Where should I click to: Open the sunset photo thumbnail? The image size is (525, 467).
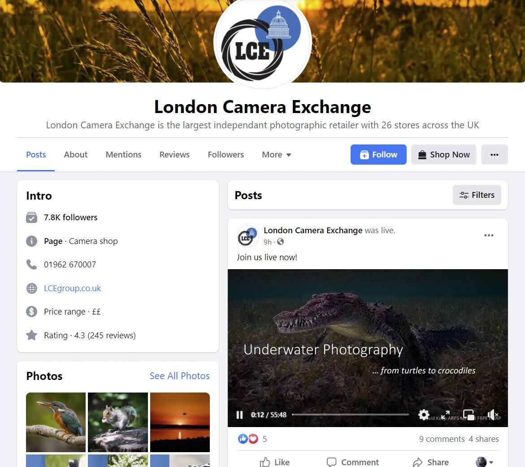coord(180,422)
